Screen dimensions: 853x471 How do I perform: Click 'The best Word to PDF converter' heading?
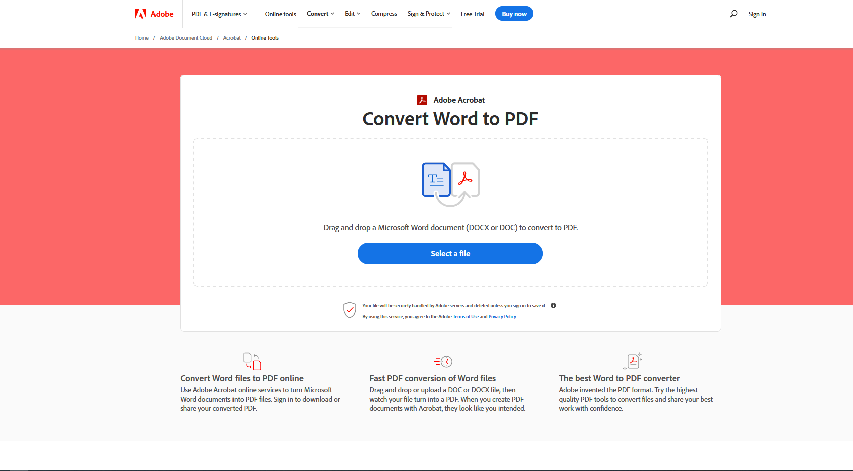(619, 378)
